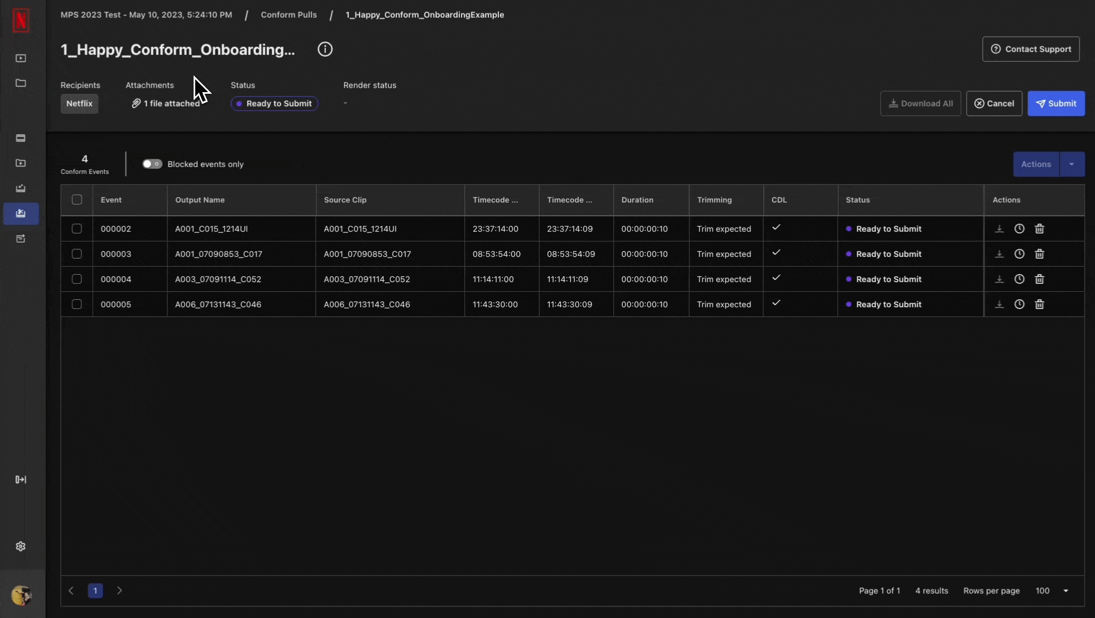The height and width of the screenshot is (618, 1095).
Task: Check the box for event 000005
Action: 77,304
